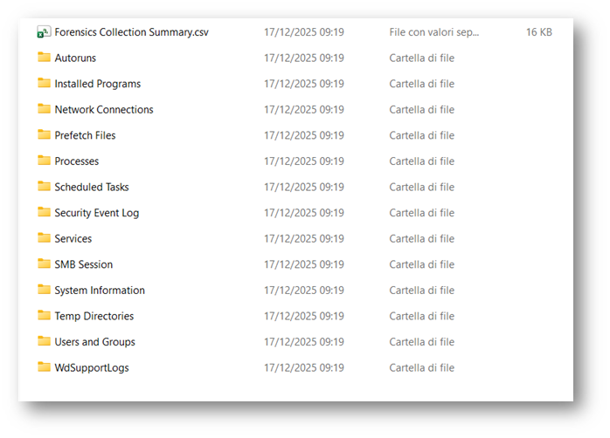Click 'Cartella di file' in System Information row
Viewport: 610px width, 438px height.
(422, 291)
